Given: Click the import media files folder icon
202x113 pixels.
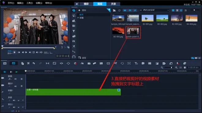Looking at the screenshot, I should pos(114,10).
